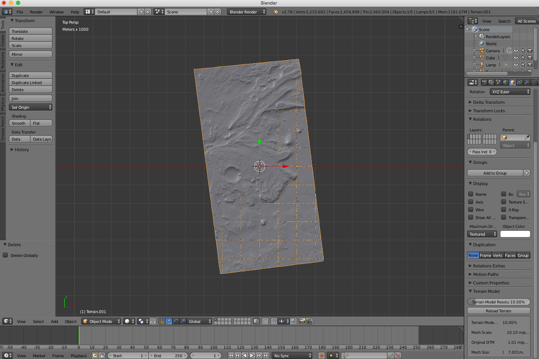539x359 pixels.
Task: Click the Smooth shading button
Action: (x=19, y=123)
